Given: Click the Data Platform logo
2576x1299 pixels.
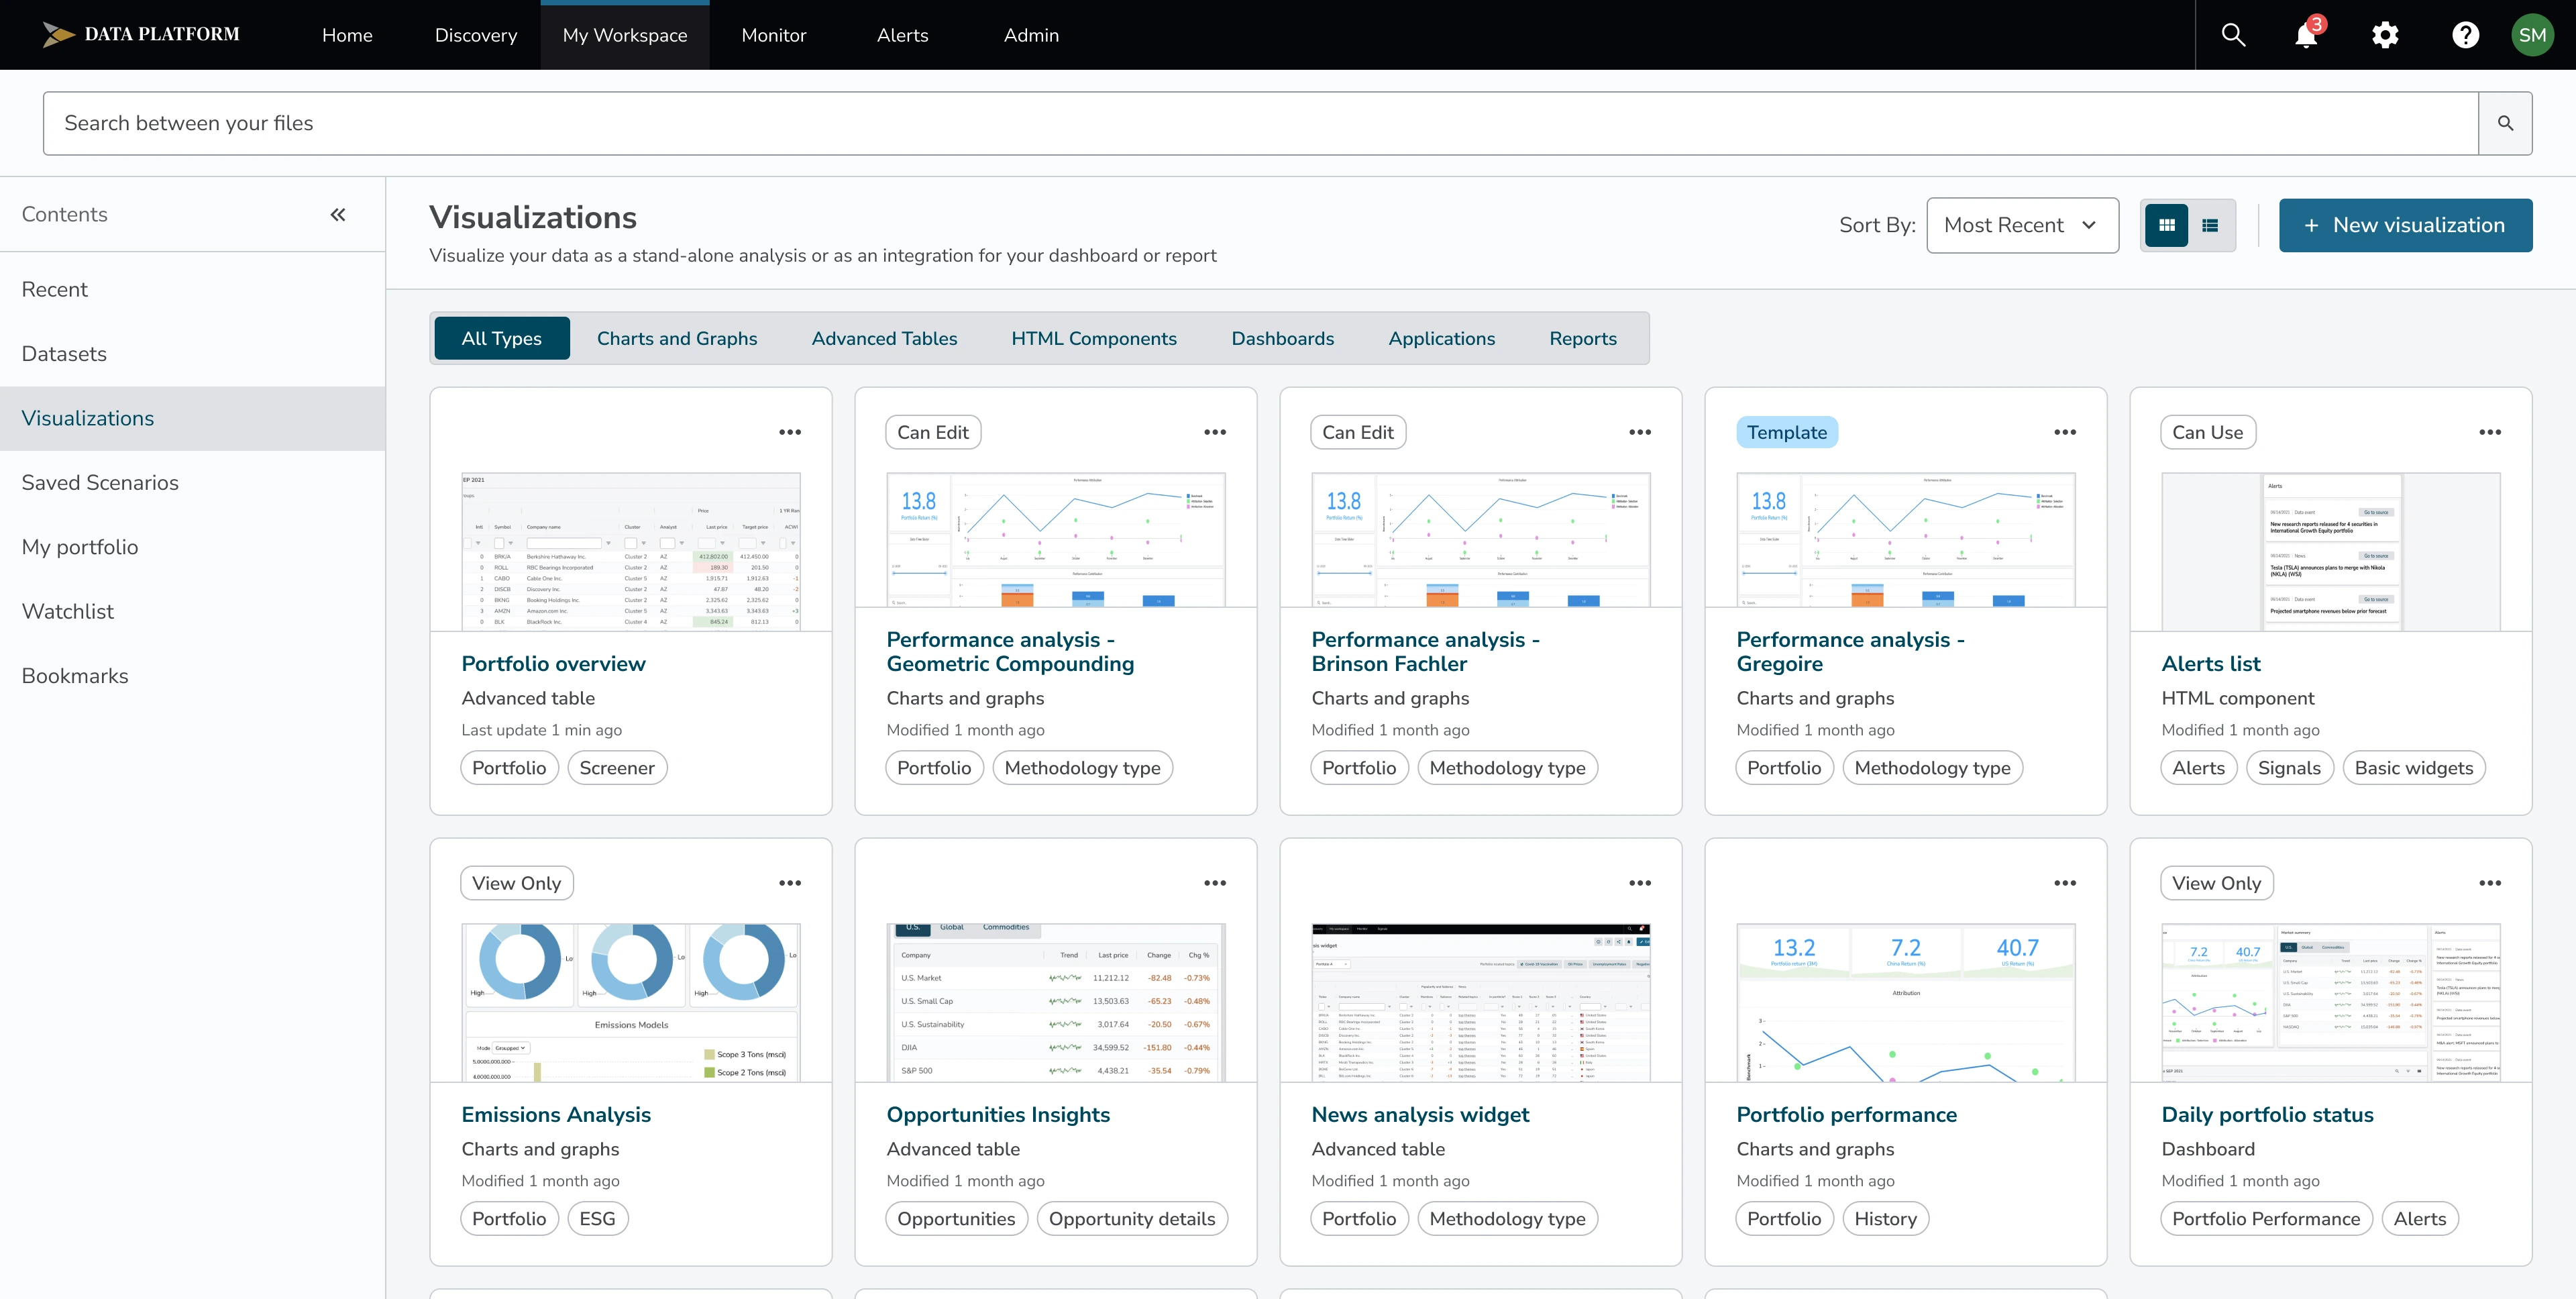Looking at the screenshot, I should tap(141, 34).
